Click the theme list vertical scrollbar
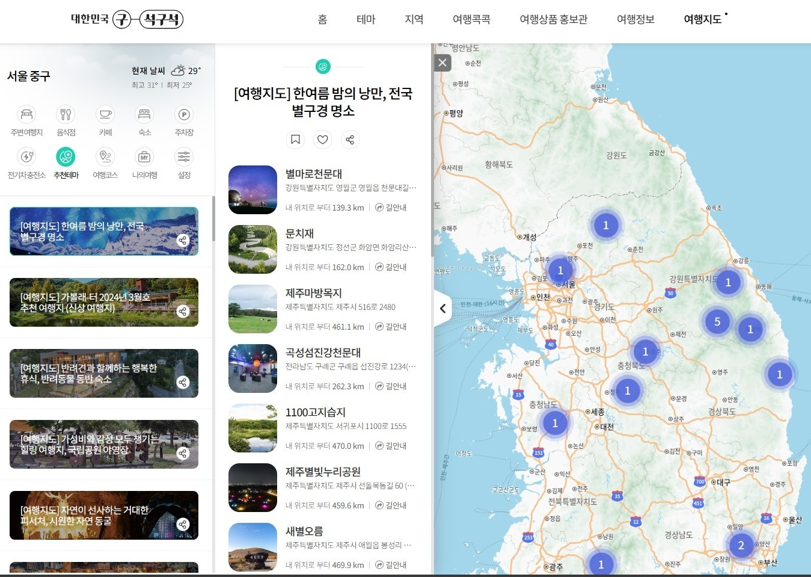 pyautogui.click(x=213, y=220)
